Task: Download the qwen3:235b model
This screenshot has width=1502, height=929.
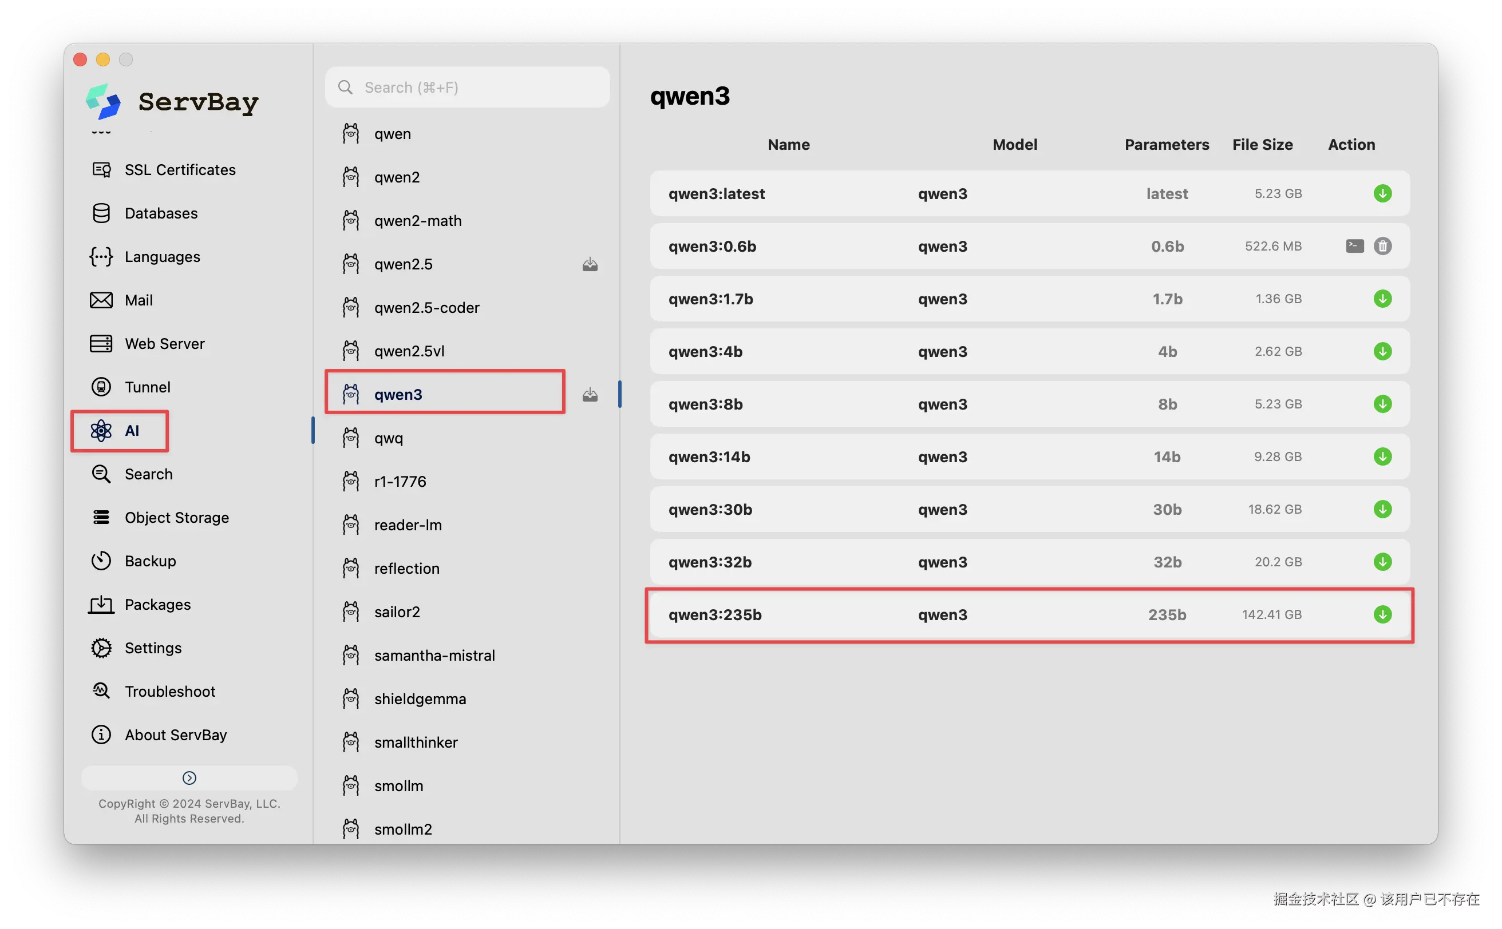Action: point(1382,614)
